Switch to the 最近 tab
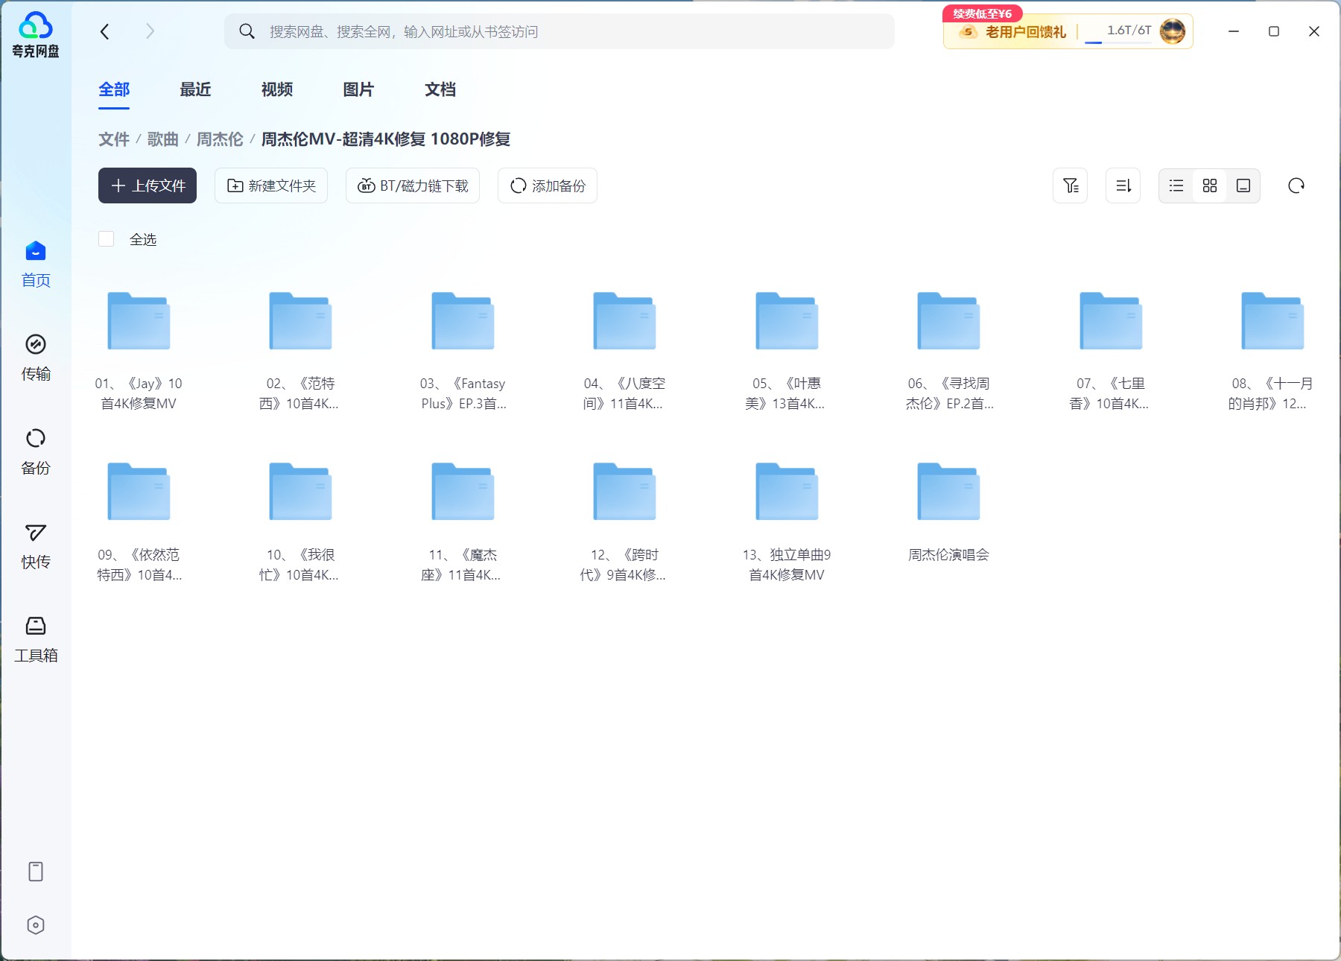This screenshot has height=961, width=1341. click(x=195, y=89)
